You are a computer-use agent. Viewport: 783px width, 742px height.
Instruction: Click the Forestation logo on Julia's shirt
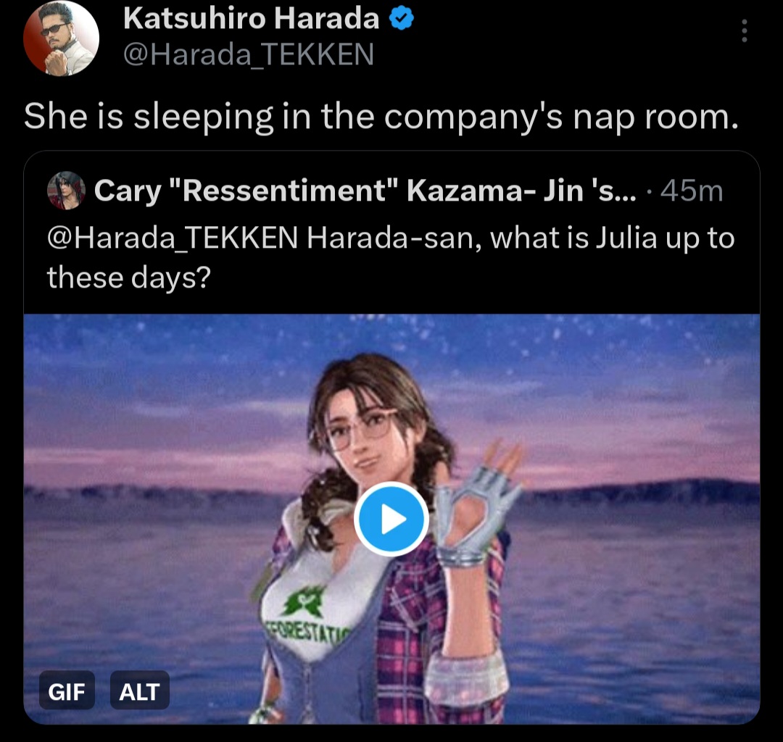pyautogui.click(x=304, y=604)
